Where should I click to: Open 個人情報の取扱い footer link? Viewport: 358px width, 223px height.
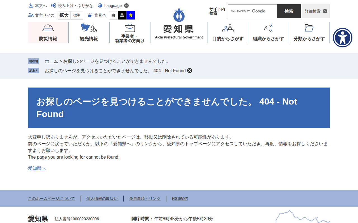[x=102, y=198]
